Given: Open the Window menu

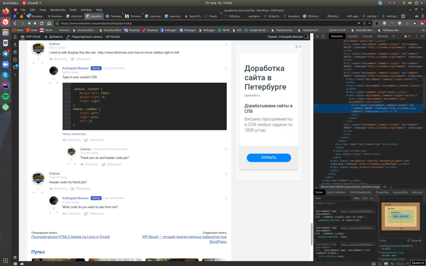Looking at the screenshot, I should click(x=86, y=10).
